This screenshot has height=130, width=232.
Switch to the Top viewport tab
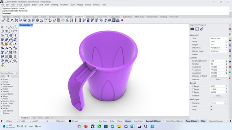pyautogui.click(x=34, y=118)
